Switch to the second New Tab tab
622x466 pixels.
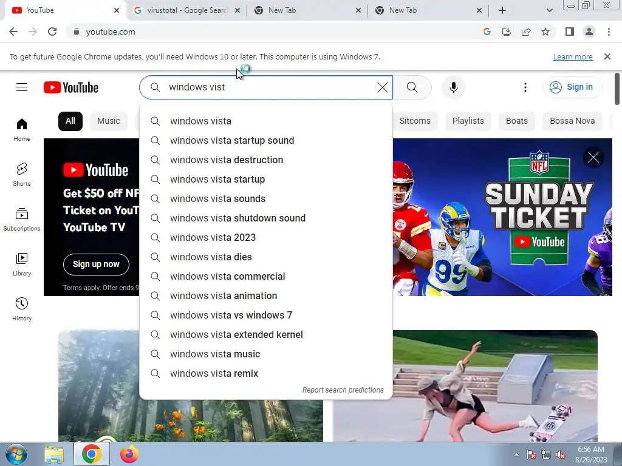click(428, 10)
